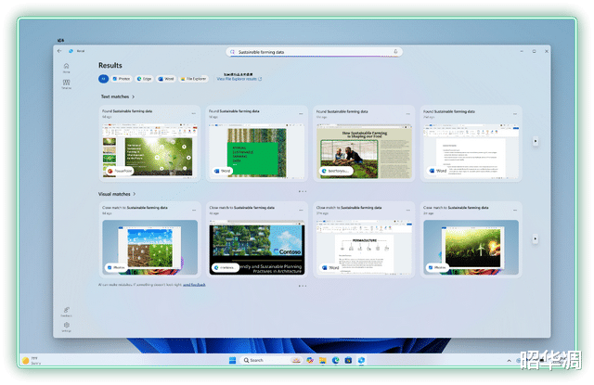Open Copilot from the taskbar

pyautogui.click(x=310, y=360)
